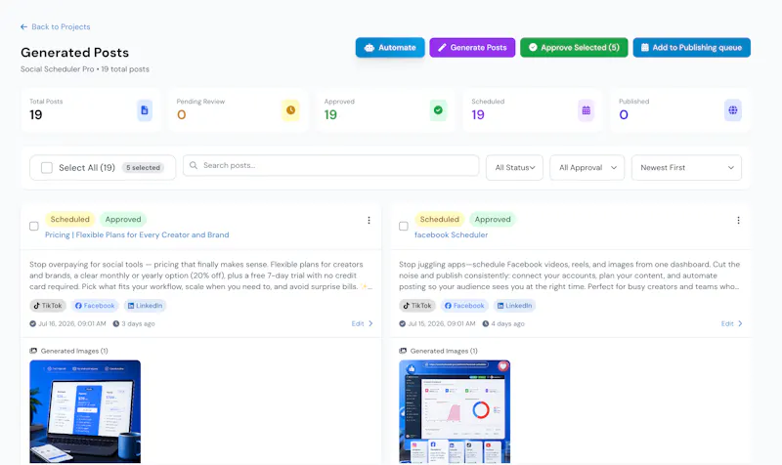
Task: Toggle the Select All (19) checkbox
Action: pos(47,167)
